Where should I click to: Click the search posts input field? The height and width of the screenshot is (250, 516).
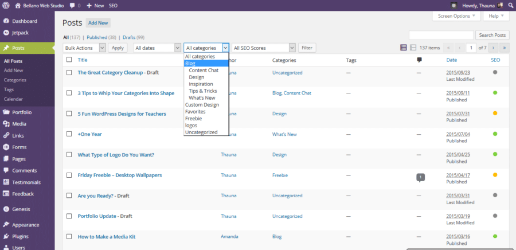pos(441,35)
